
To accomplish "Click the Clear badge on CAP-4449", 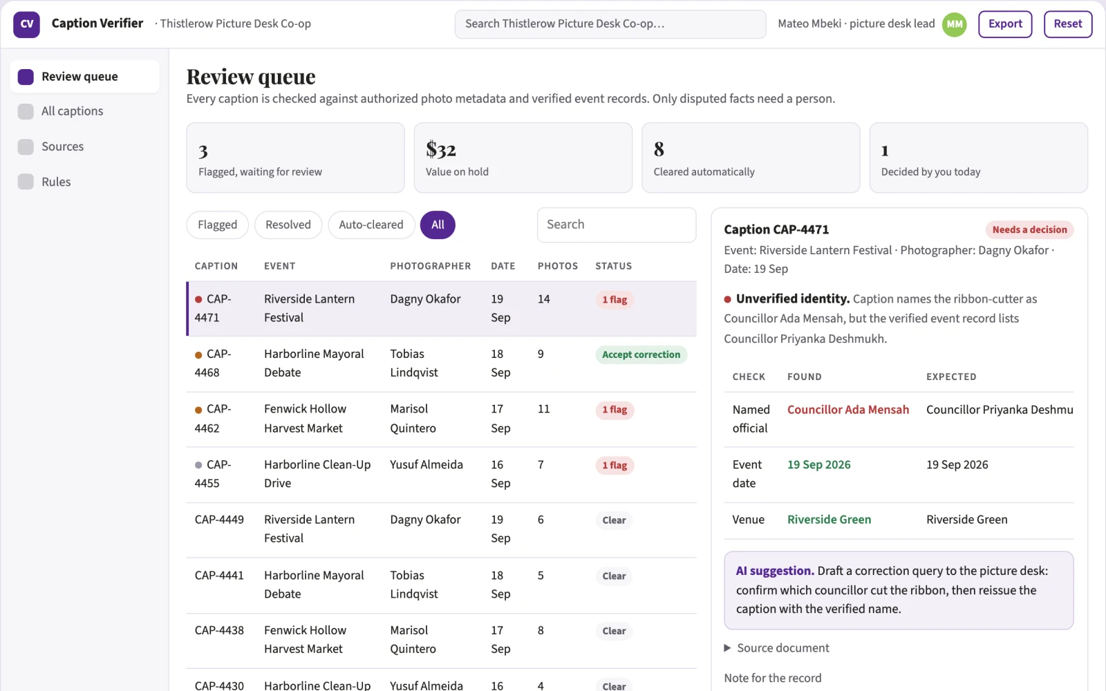I will [614, 520].
